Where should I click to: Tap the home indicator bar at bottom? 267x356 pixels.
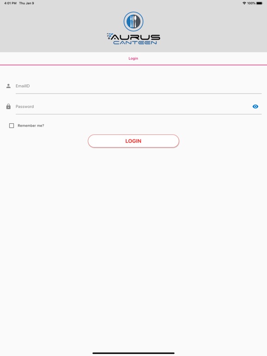[133, 353]
